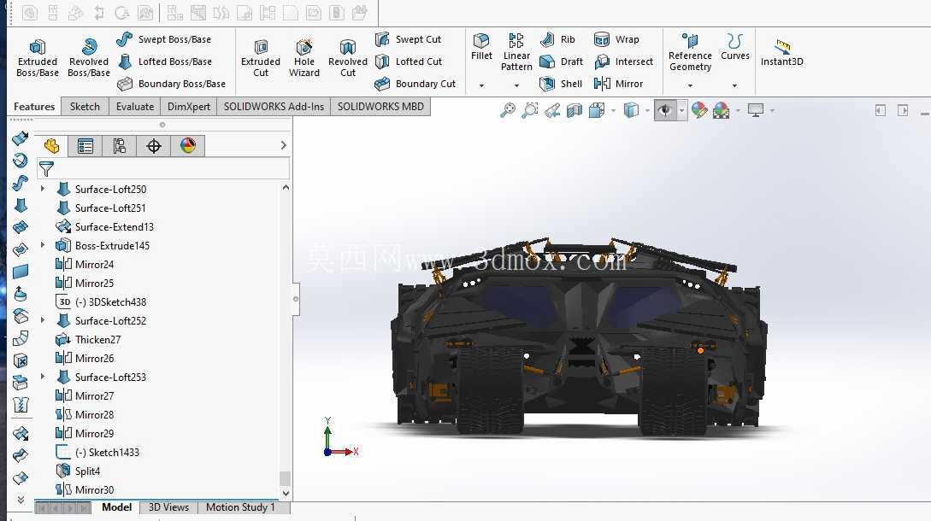931x521 pixels.
Task: Click the feature tree filter field
Action: 163,168
